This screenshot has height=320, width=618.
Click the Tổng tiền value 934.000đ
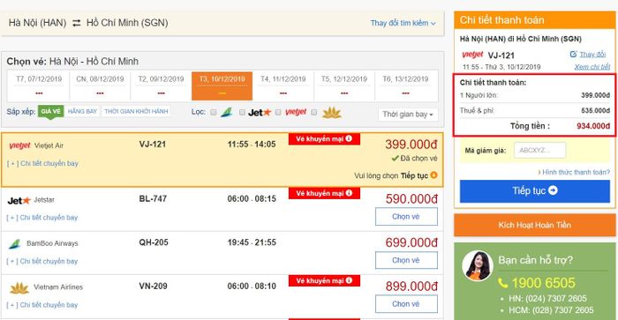pos(593,126)
